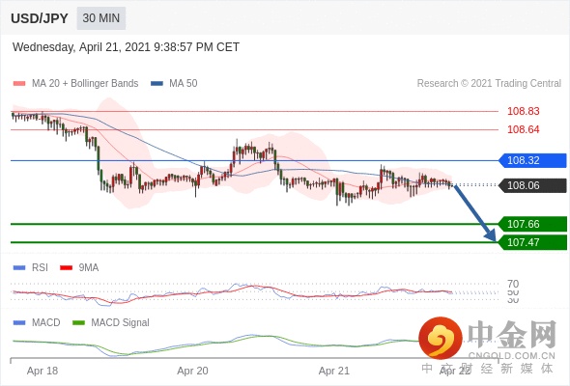Viewport: 570px width, 386px height.
Task: Click the blue MA 50 legend swatch
Action: [x=157, y=84]
